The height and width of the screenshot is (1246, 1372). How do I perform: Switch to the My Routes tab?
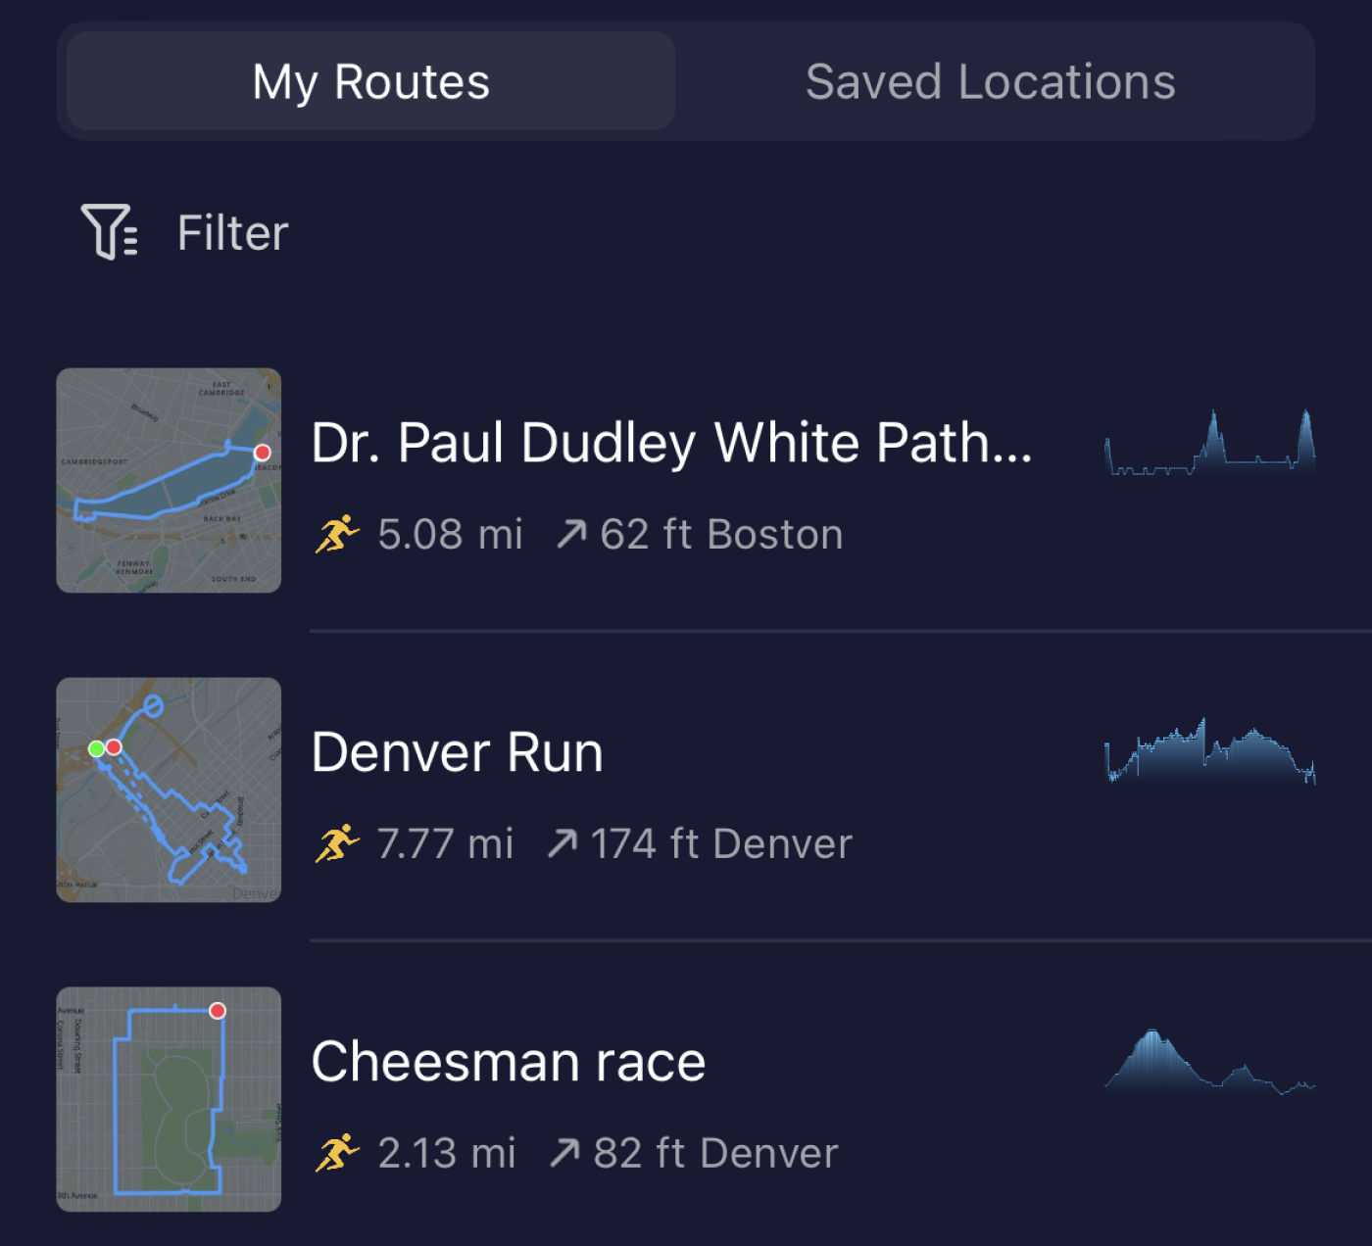[370, 81]
